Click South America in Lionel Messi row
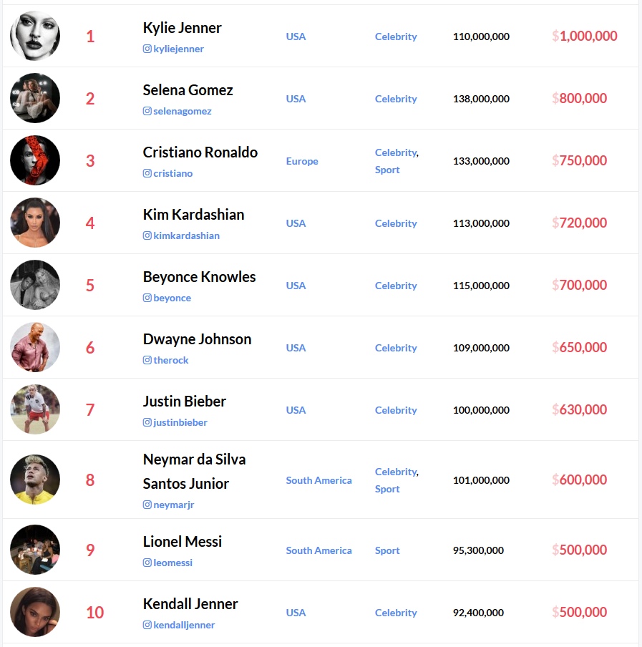The height and width of the screenshot is (647, 642). [319, 550]
